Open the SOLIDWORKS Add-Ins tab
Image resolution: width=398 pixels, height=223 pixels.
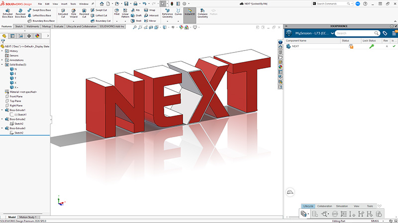(x=112, y=26)
